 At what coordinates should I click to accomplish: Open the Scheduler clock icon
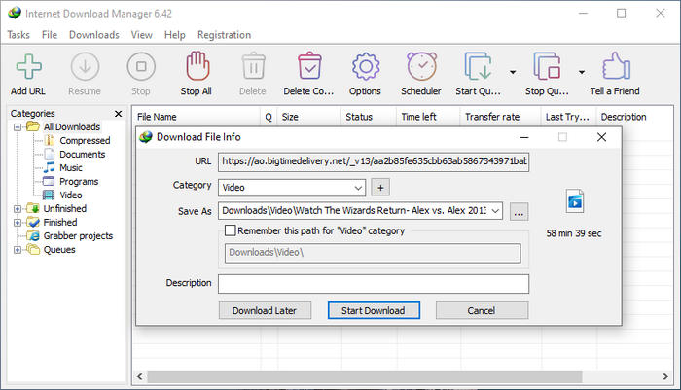(x=421, y=66)
